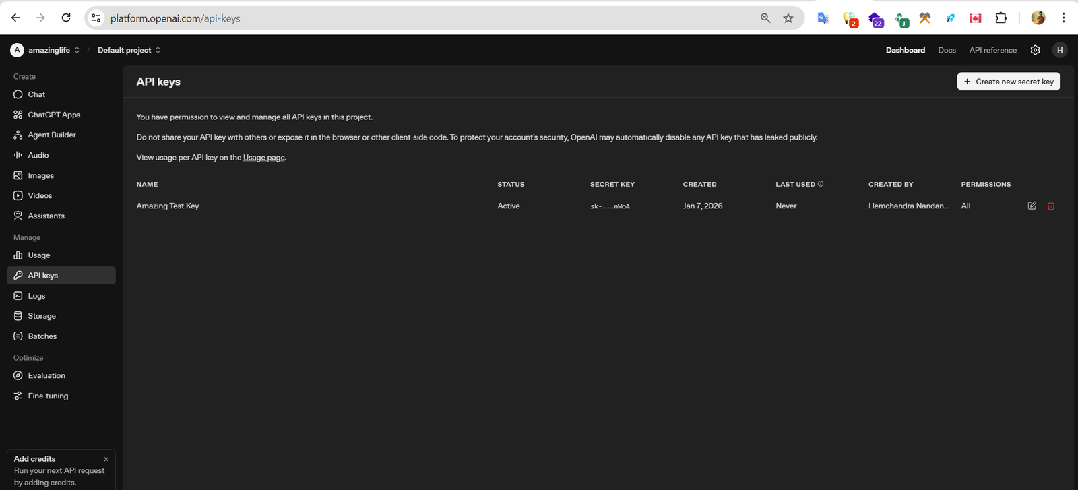Screen dimensions: 1078x490
Task: Follow the Usage page link
Action: tap(263, 158)
